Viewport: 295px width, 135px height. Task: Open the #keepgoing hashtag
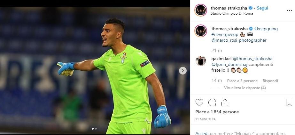[266, 29]
